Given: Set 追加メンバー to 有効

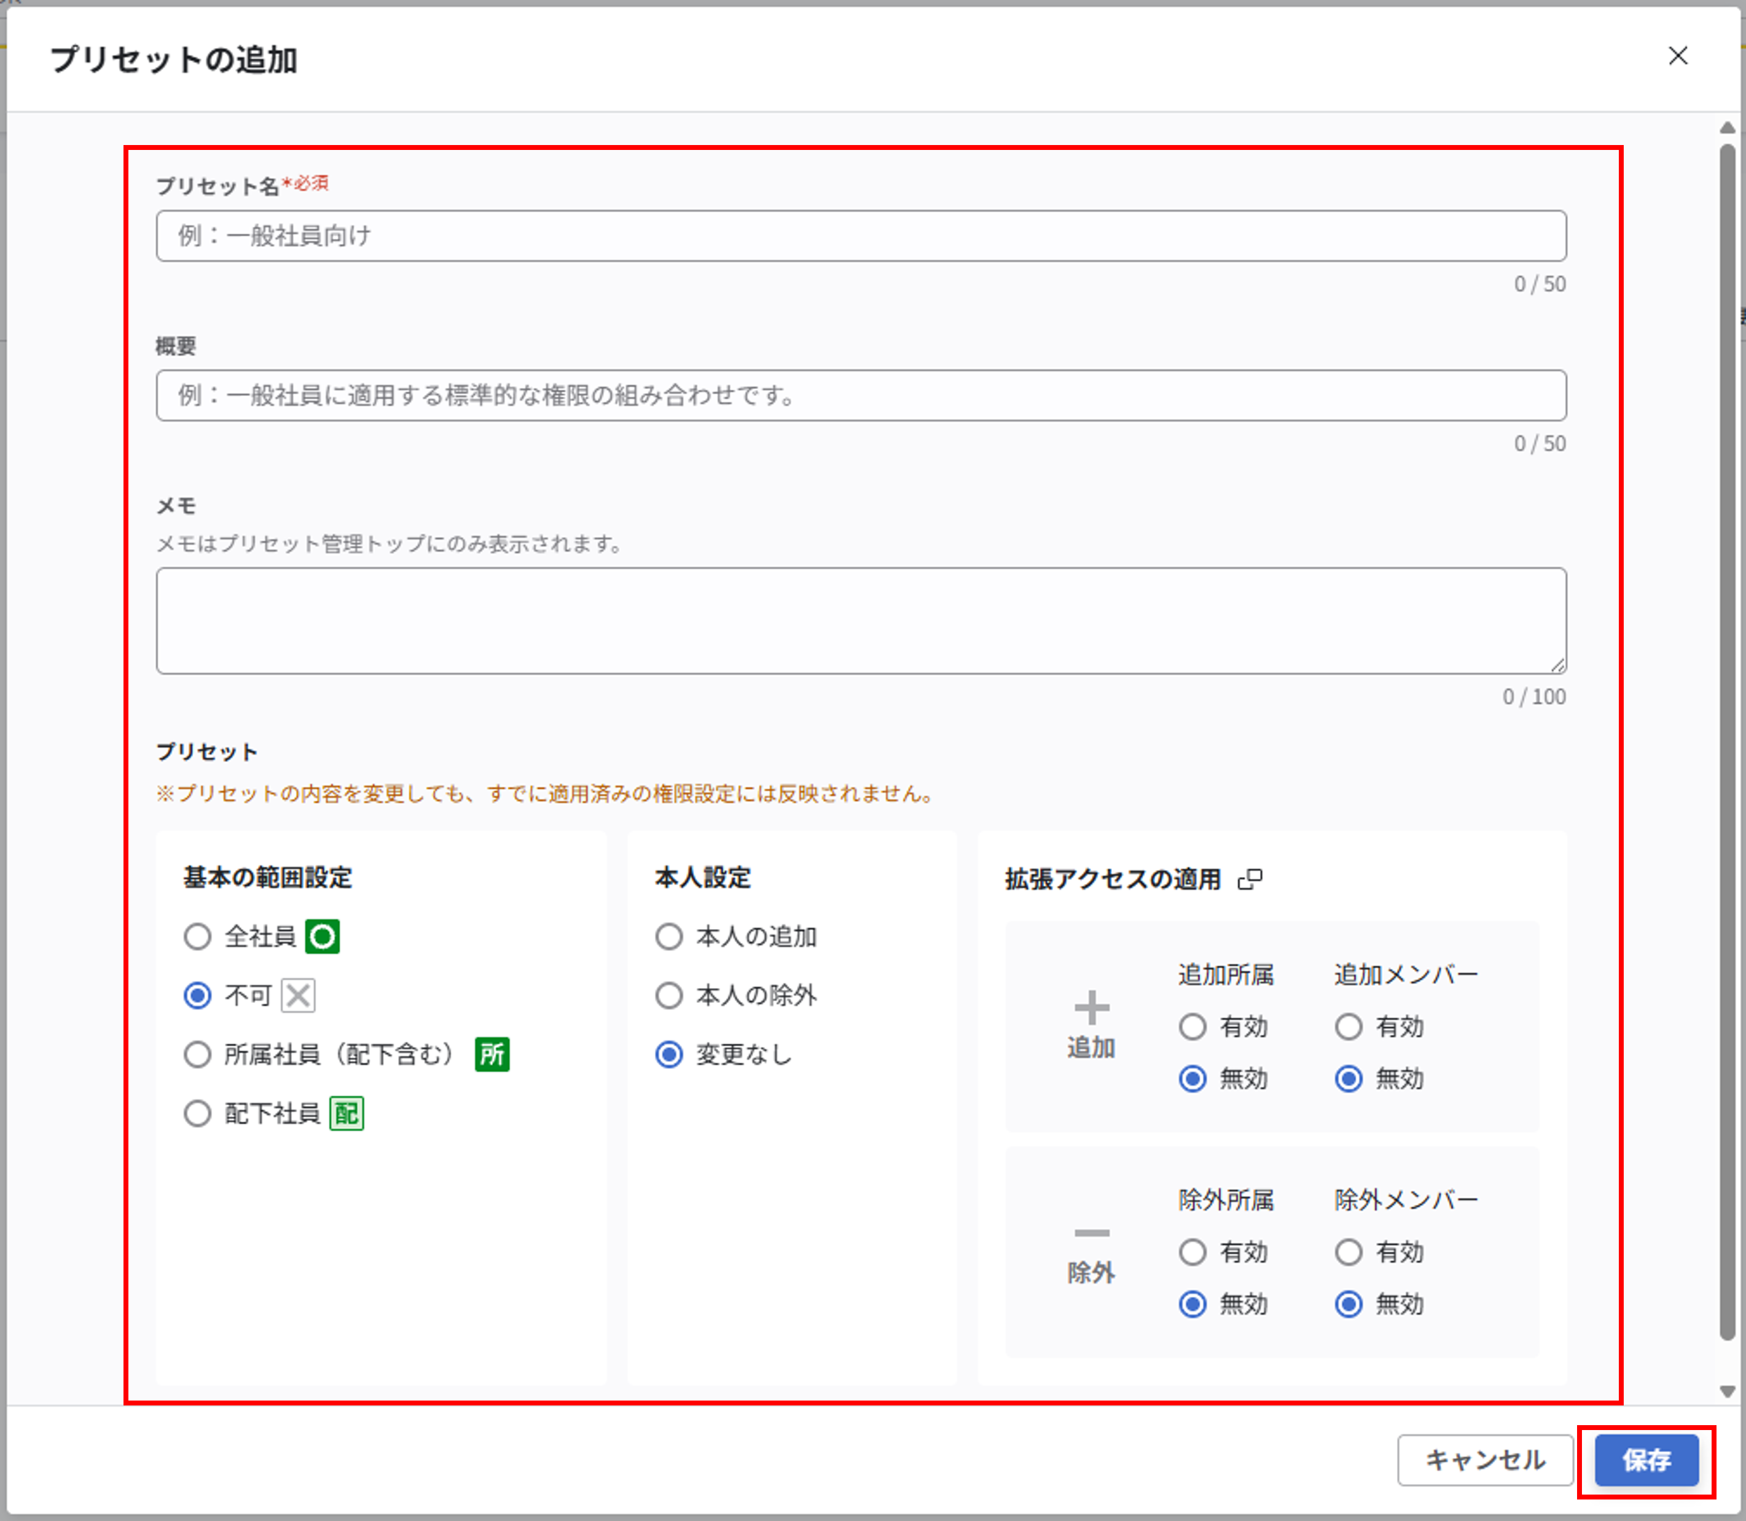Looking at the screenshot, I should click(x=1349, y=1027).
